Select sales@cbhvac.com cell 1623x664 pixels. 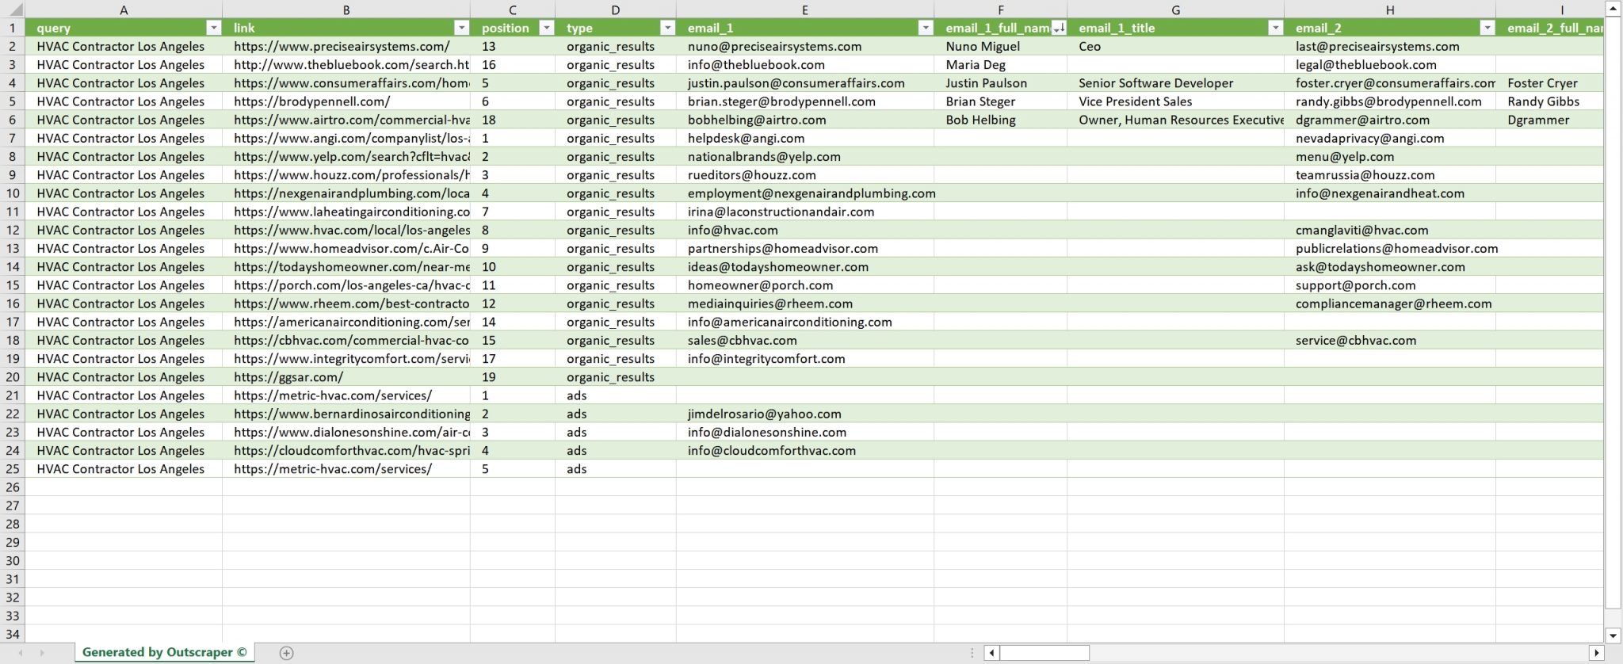(805, 340)
